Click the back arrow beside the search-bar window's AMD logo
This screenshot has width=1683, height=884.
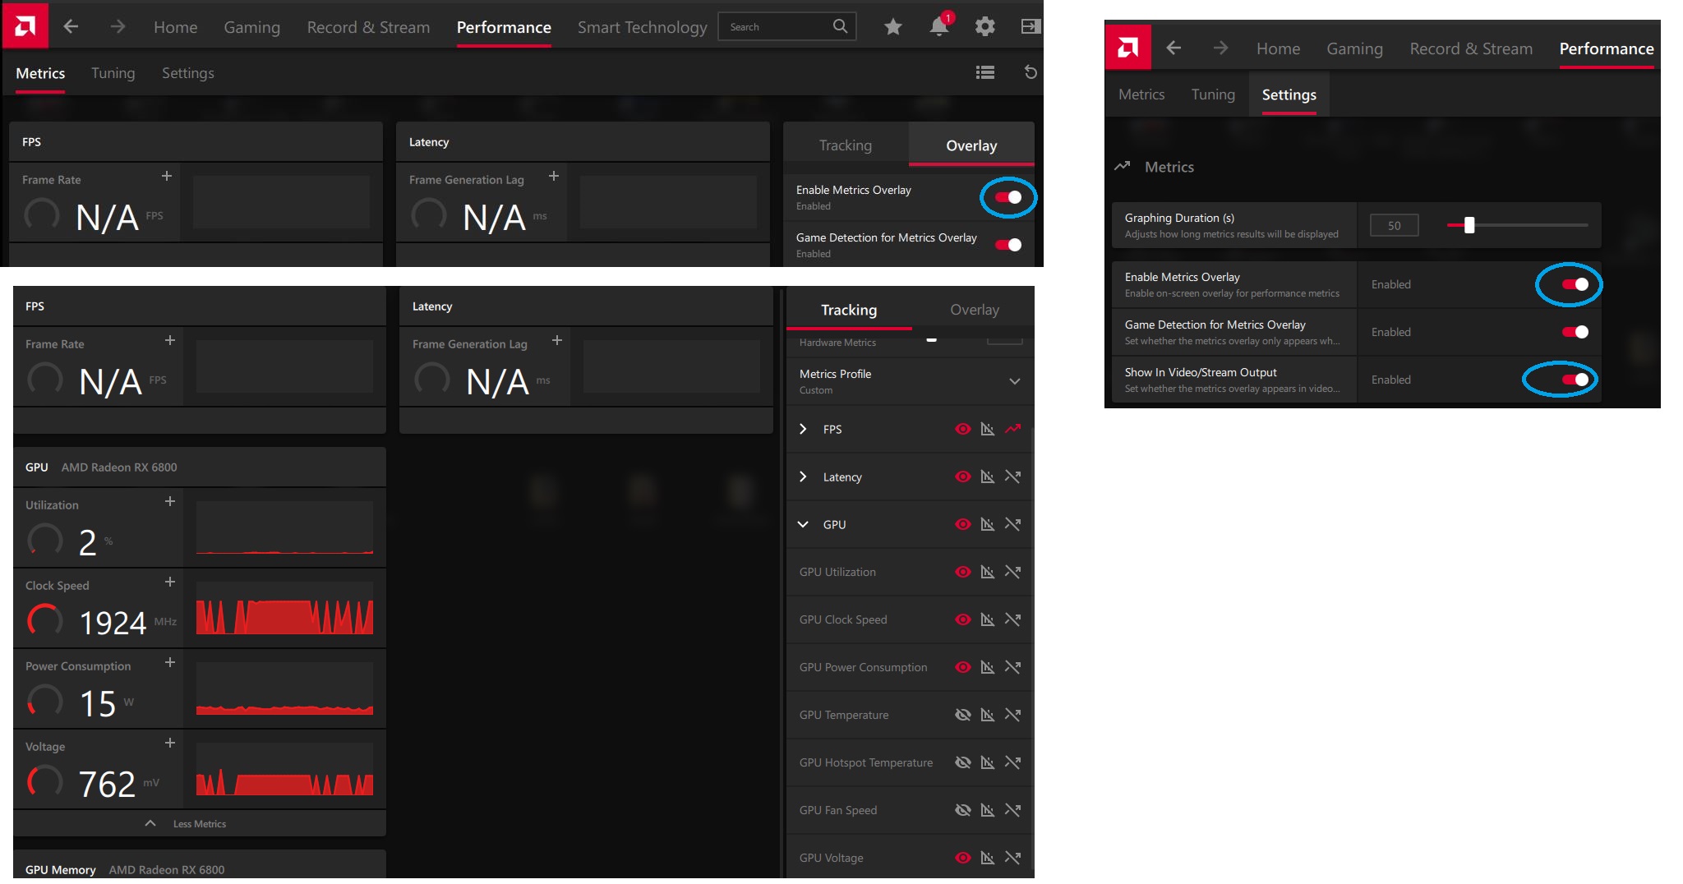coord(71,26)
